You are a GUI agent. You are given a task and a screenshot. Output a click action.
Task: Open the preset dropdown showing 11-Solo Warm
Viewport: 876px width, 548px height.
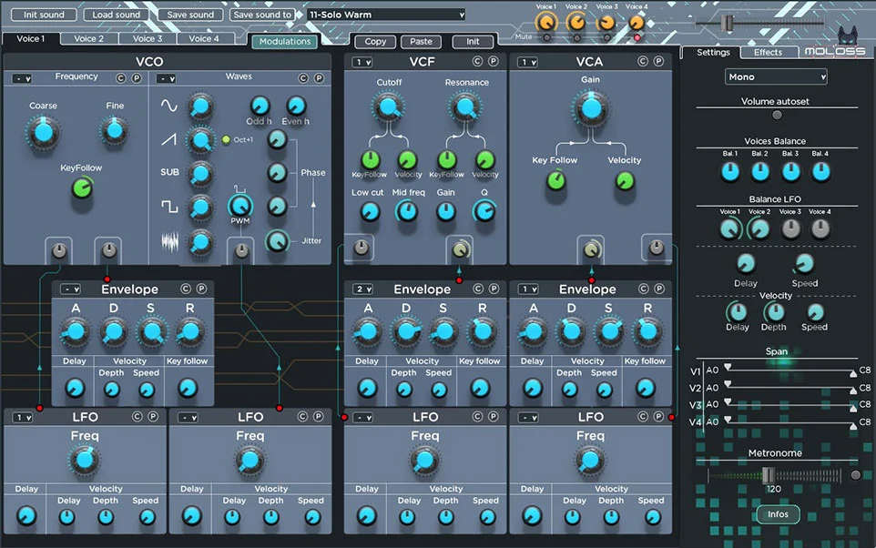pos(386,15)
